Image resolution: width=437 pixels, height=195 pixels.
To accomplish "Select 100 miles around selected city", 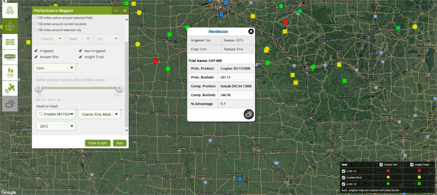I will click(x=35, y=30).
